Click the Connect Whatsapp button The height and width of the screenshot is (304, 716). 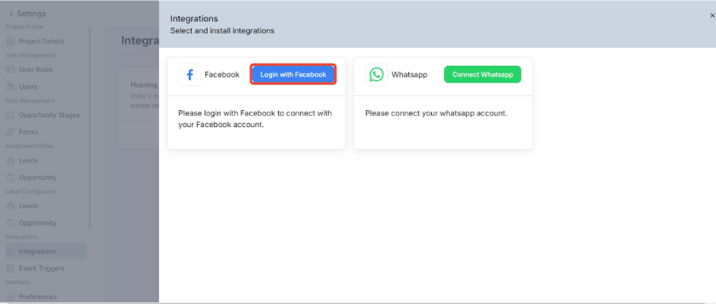(x=482, y=74)
